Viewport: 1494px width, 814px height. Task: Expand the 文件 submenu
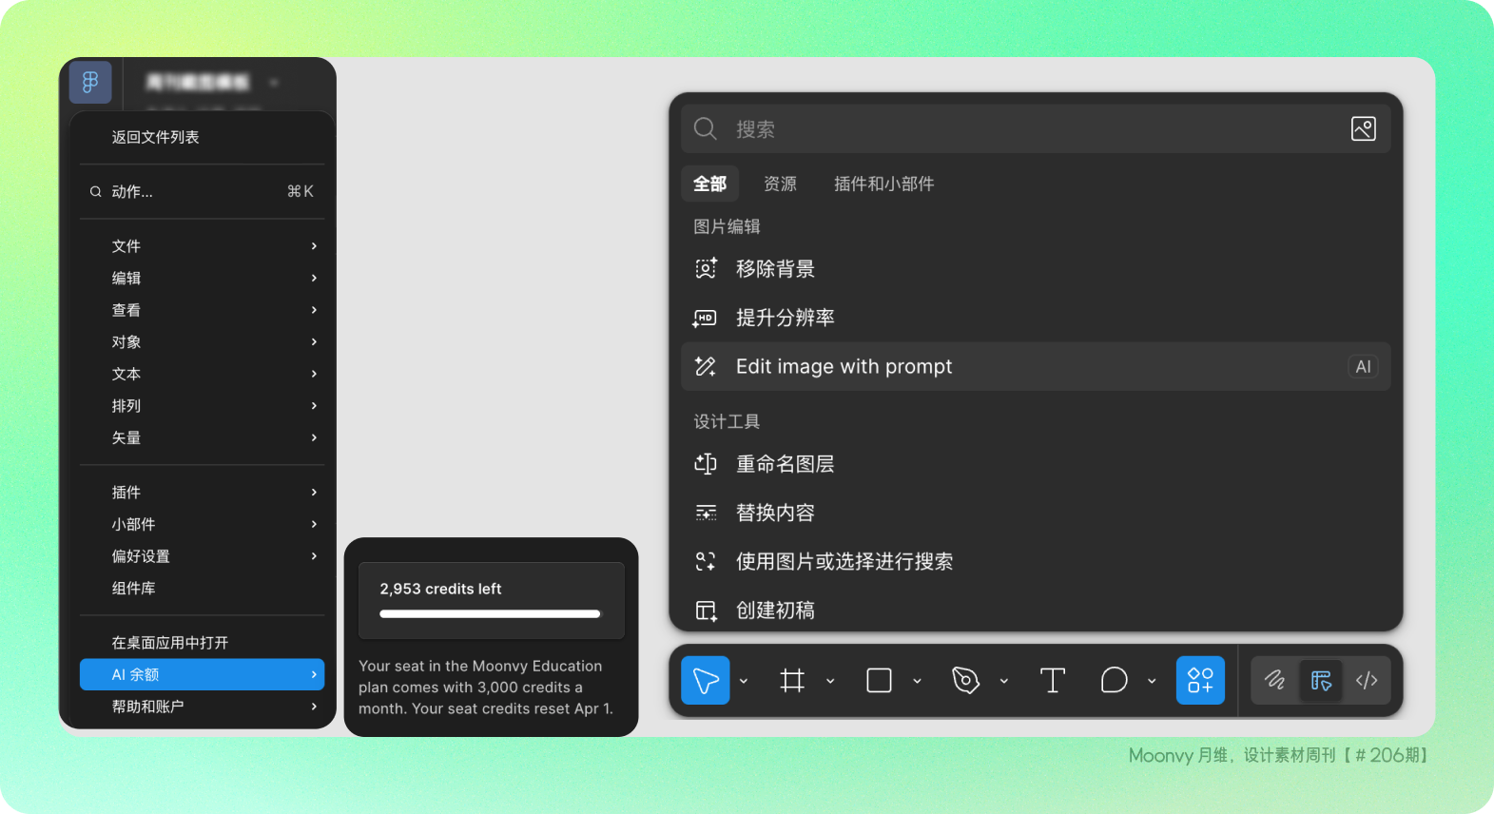click(x=202, y=246)
